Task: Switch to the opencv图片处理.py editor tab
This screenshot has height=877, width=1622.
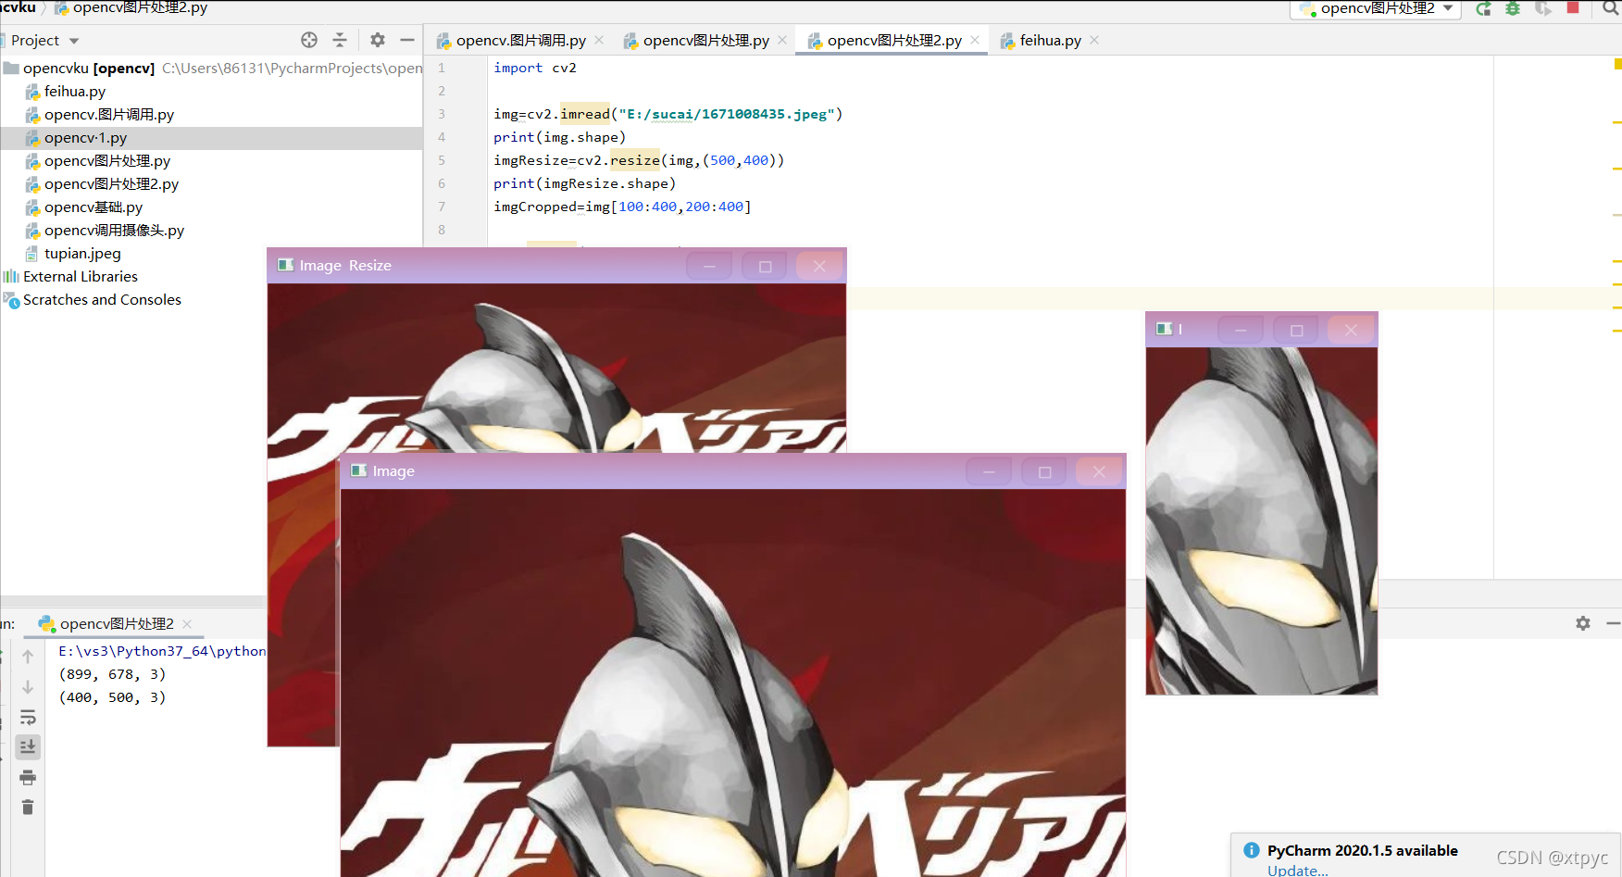Action: click(x=705, y=40)
